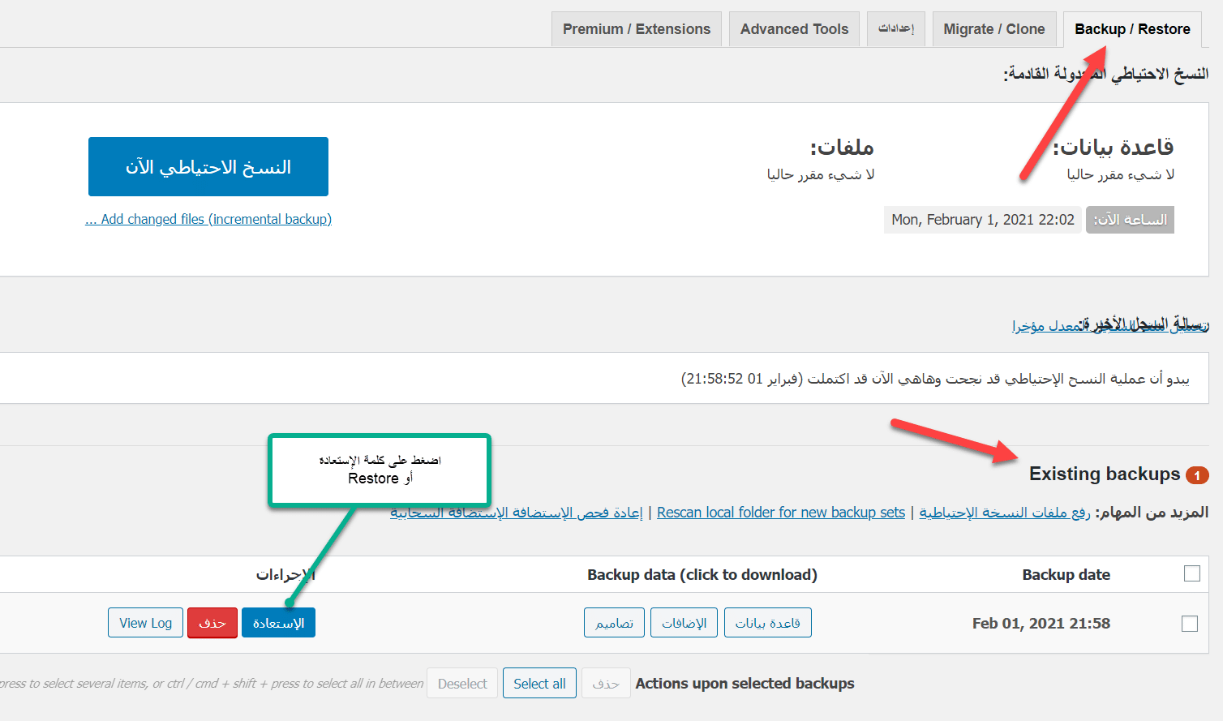Image resolution: width=1223 pixels, height=721 pixels.
Task: Click the Select all button
Action: (539, 684)
